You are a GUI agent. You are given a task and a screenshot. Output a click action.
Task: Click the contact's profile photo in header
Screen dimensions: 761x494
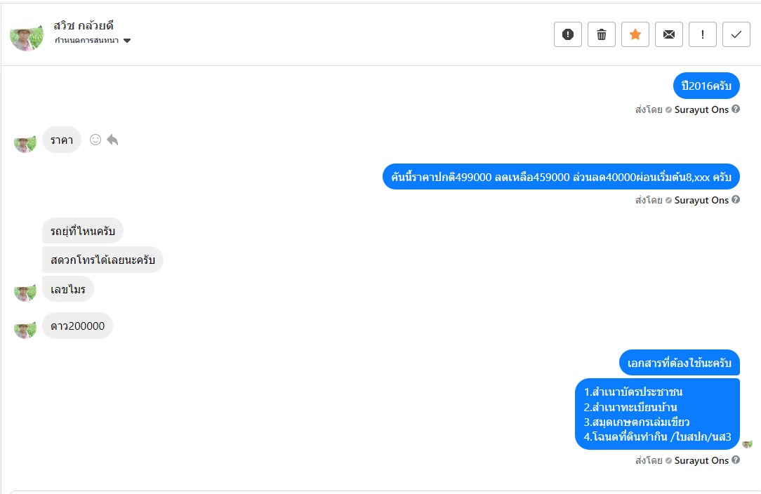click(x=27, y=34)
